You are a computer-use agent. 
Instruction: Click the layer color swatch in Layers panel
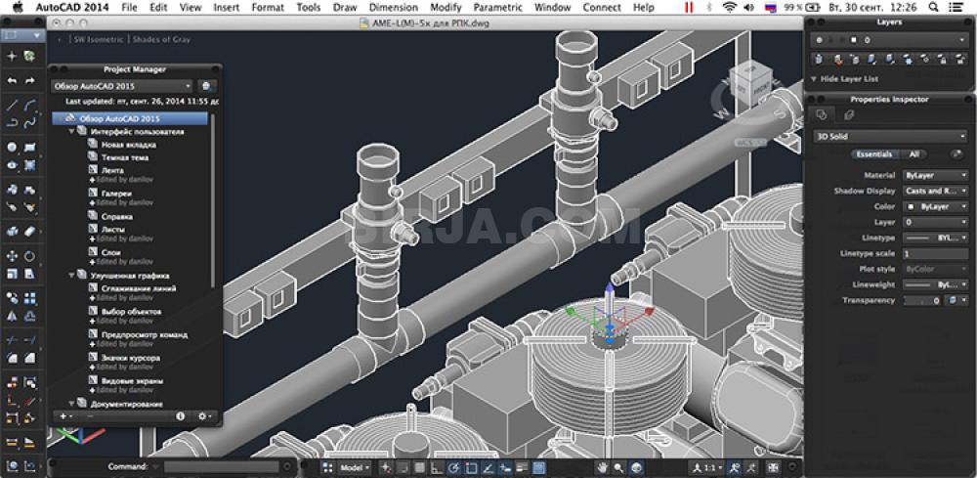point(854,40)
